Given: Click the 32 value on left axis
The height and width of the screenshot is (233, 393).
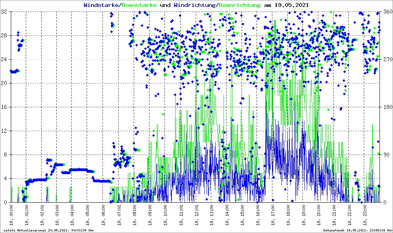Looking at the screenshot, I should click(x=5, y=12).
